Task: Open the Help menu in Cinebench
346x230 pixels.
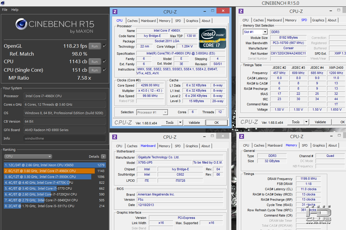Action: 15,10
